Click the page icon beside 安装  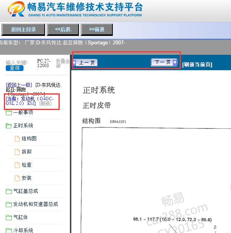point(17,178)
